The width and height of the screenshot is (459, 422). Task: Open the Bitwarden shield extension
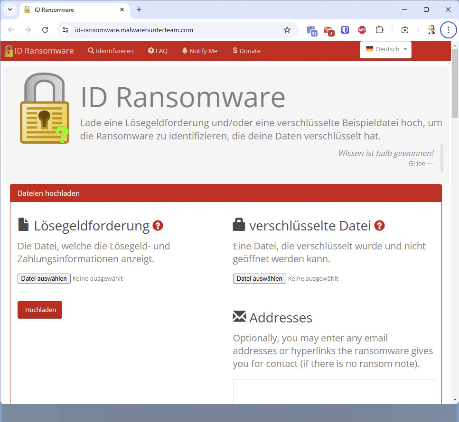(345, 30)
